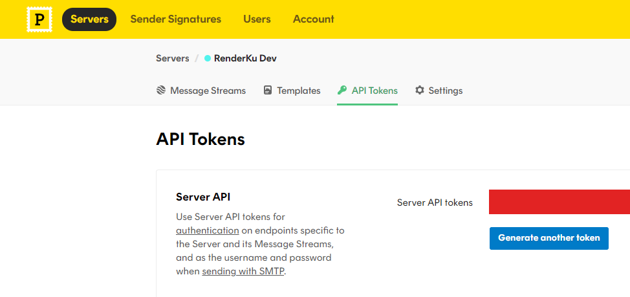This screenshot has width=630, height=297.
Task: Open the sending with SMTP link
Action: (x=243, y=271)
